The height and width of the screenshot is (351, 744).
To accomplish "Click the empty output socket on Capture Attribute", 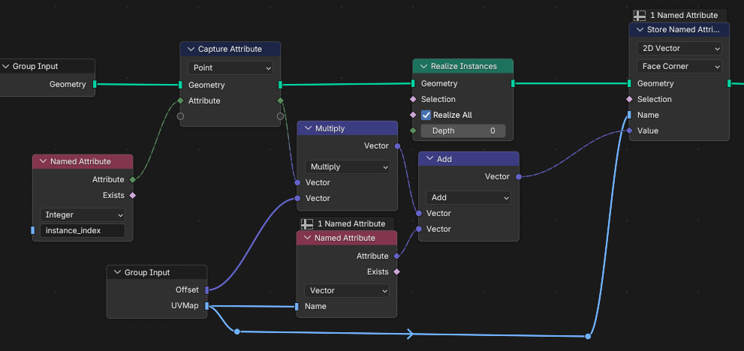I will pos(281,116).
